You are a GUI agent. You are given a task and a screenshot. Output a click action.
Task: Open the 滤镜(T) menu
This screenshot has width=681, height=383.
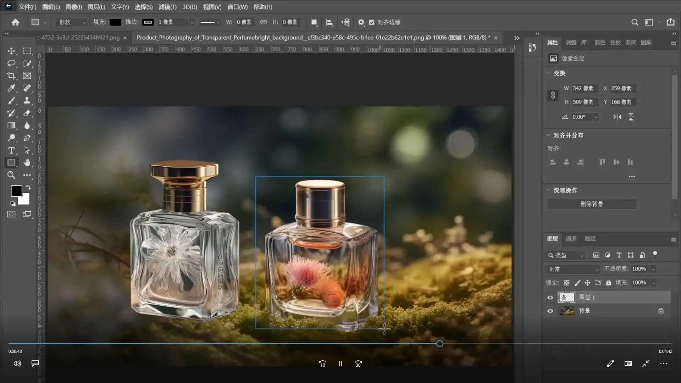(x=167, y=7)
